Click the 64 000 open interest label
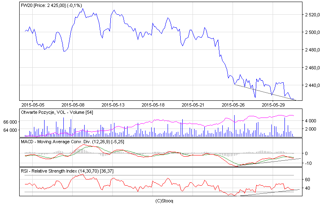 (10, 130)
